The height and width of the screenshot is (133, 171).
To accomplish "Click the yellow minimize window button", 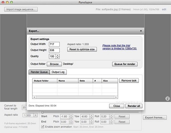I will [7, 2].
